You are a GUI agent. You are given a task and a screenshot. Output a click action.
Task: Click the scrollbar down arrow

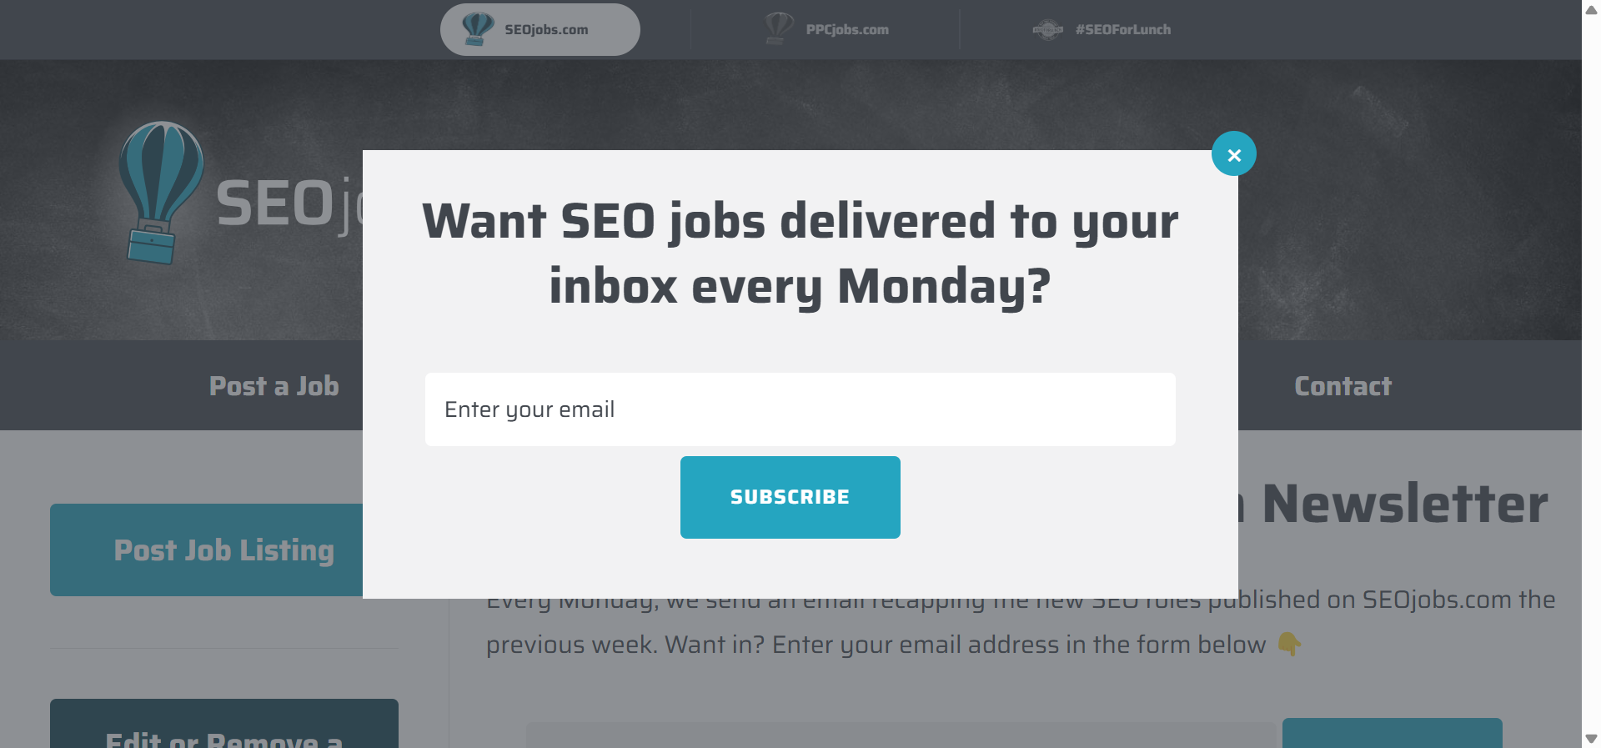(1590, 738)
